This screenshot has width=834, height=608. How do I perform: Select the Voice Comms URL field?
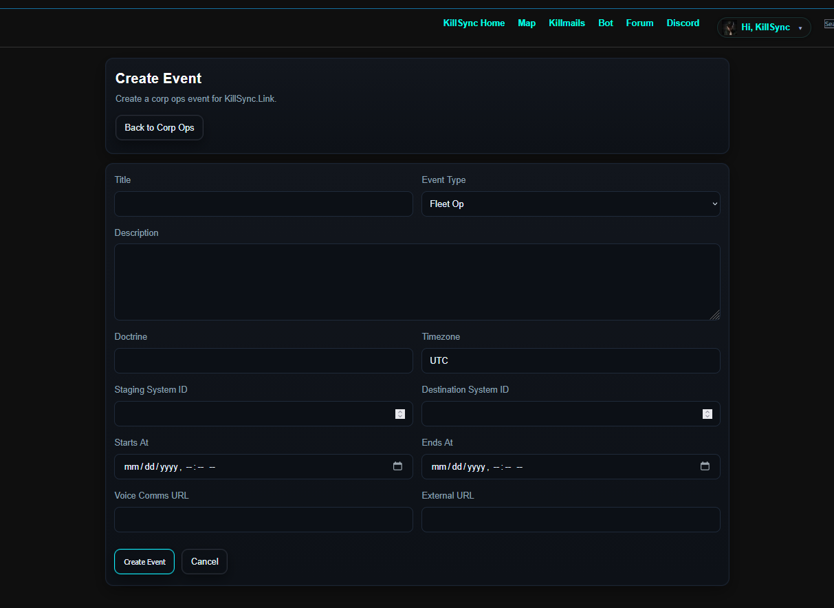(263, 520)
